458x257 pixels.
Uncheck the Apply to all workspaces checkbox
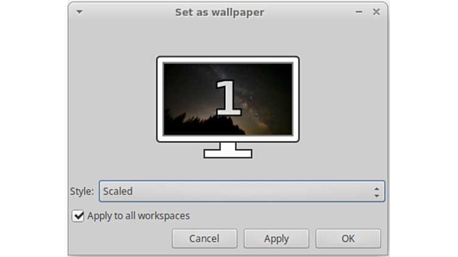[x=78, y=216]
